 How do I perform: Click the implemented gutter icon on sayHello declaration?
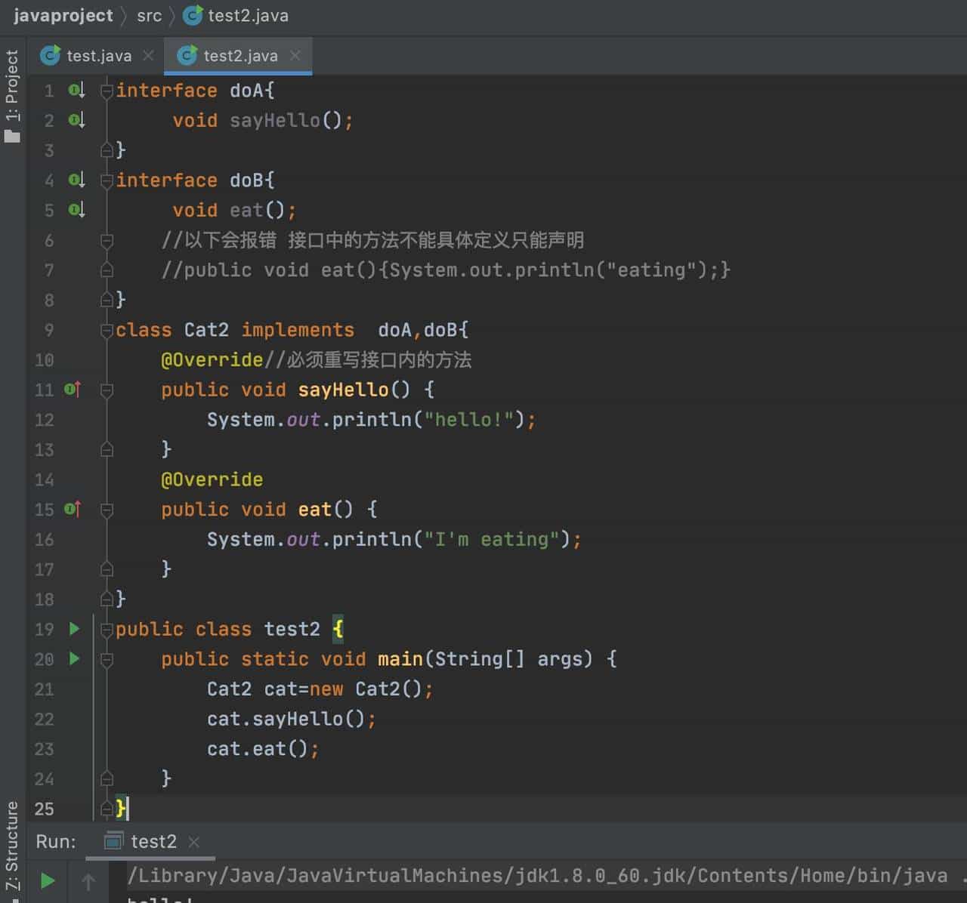(76, 120)
